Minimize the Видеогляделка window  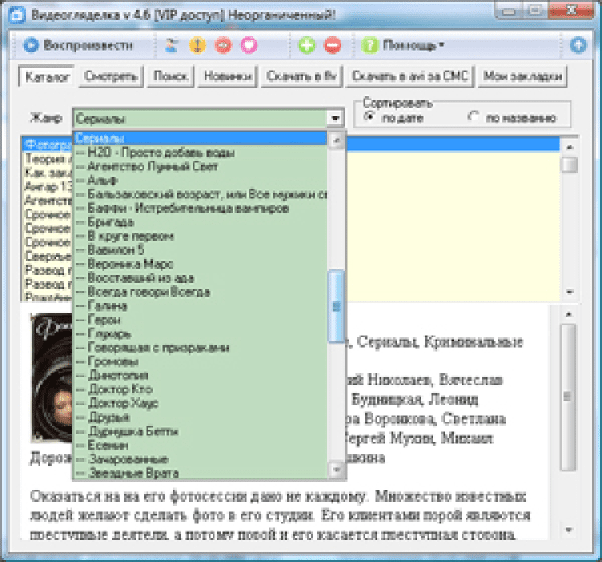(x=509, y=10)
